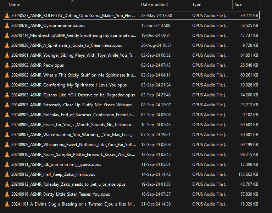Select the 20240912 Roleplay Zako file name

pyautogui.click(x=68, y=184)
